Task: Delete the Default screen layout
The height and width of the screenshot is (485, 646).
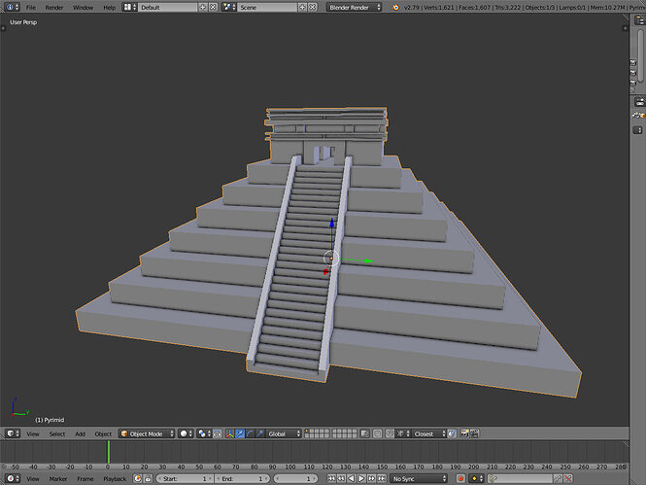Action: pyautogui.click(x=213, y=7)
